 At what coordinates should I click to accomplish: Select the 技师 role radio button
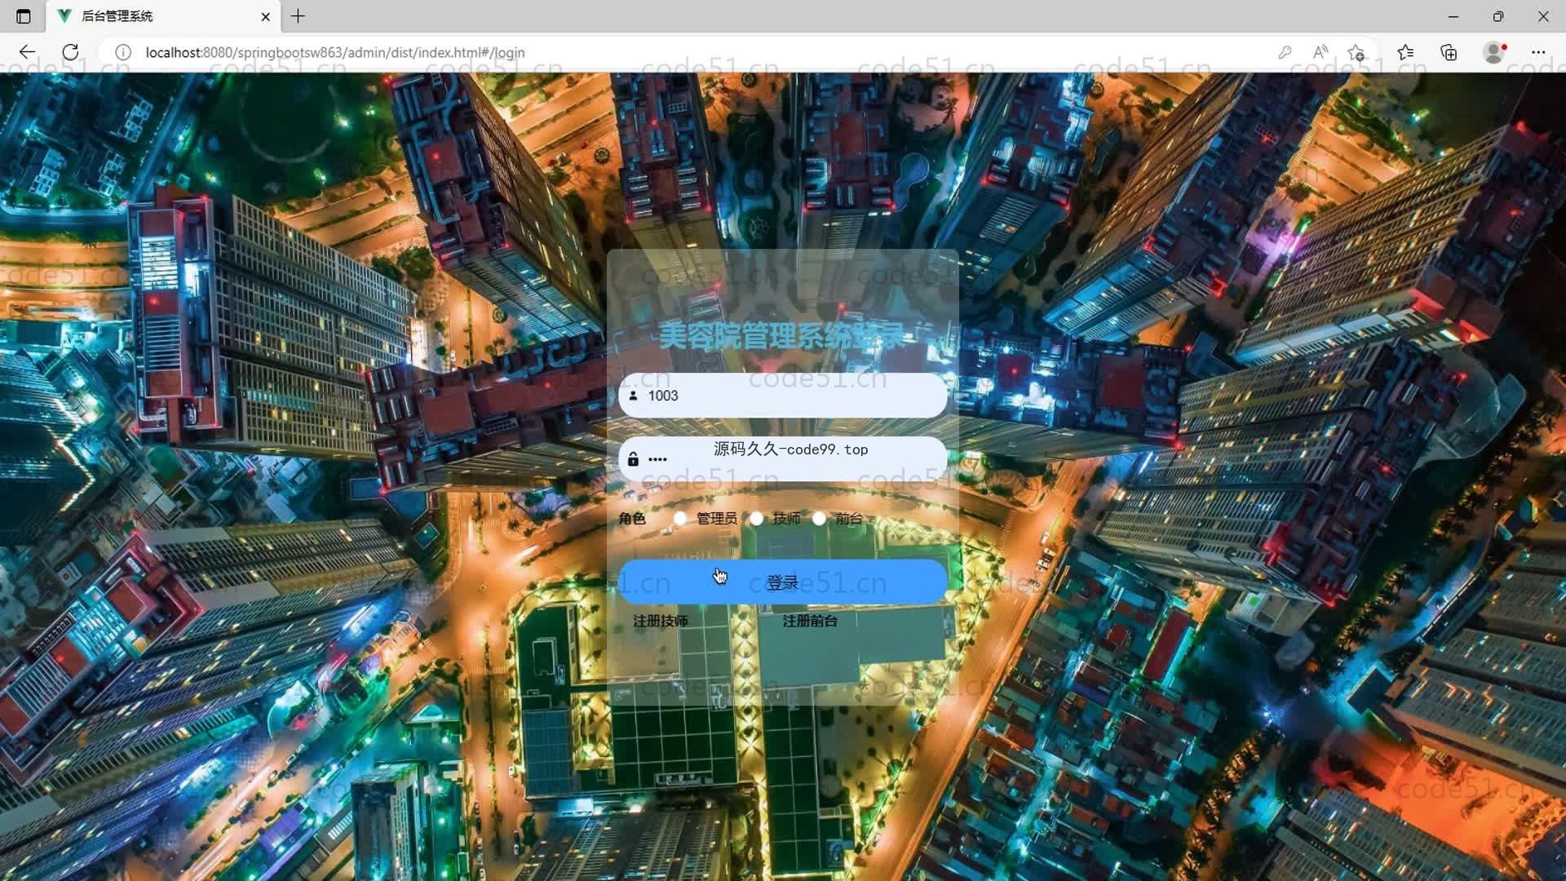tap(756, 519)
